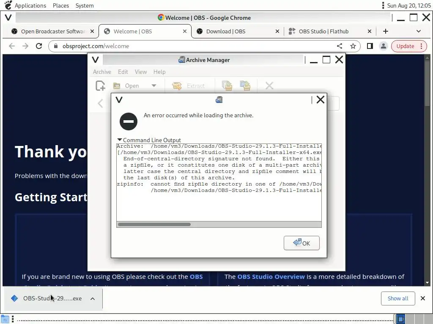Click the share page icon in address bar
The width and height of the screenshot is (433, 324).
(340, 46)
